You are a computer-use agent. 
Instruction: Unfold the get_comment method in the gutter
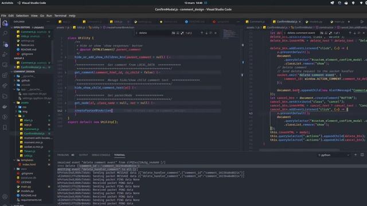(65, 73)
